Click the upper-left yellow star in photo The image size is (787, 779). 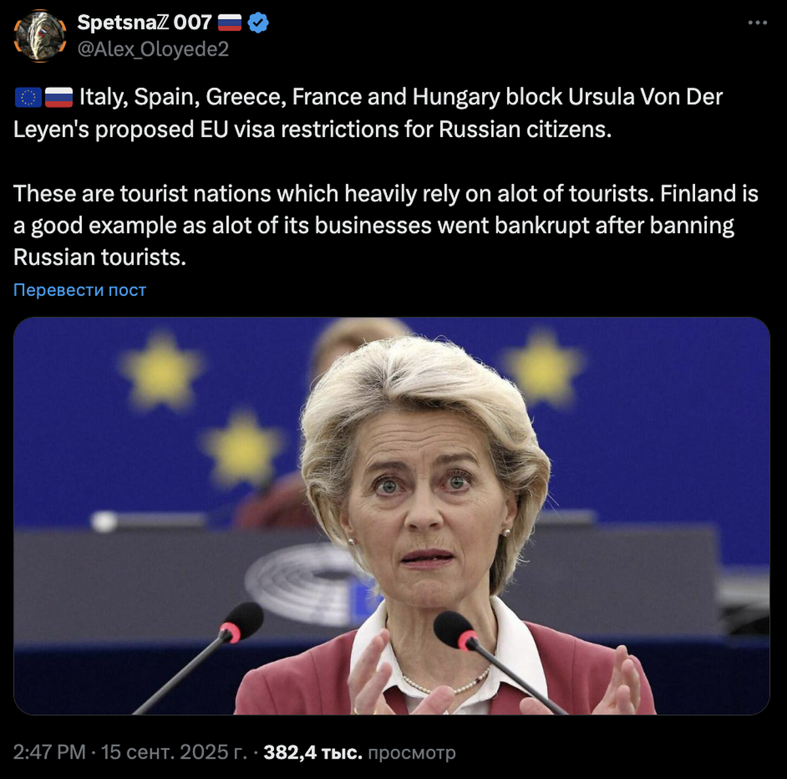pyautogui.click(x=161, y=372)
